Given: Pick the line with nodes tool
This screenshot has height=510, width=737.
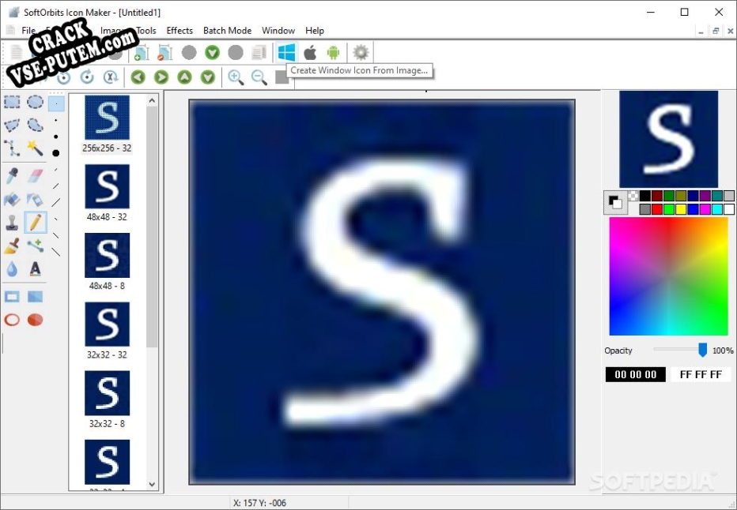Looking at the screenshot, I should [36, 246].
